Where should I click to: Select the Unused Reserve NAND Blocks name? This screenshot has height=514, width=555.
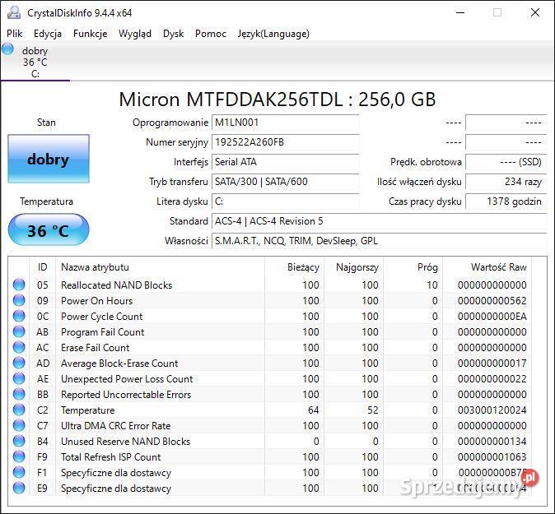pyautogui.click(x=125, y=441)
